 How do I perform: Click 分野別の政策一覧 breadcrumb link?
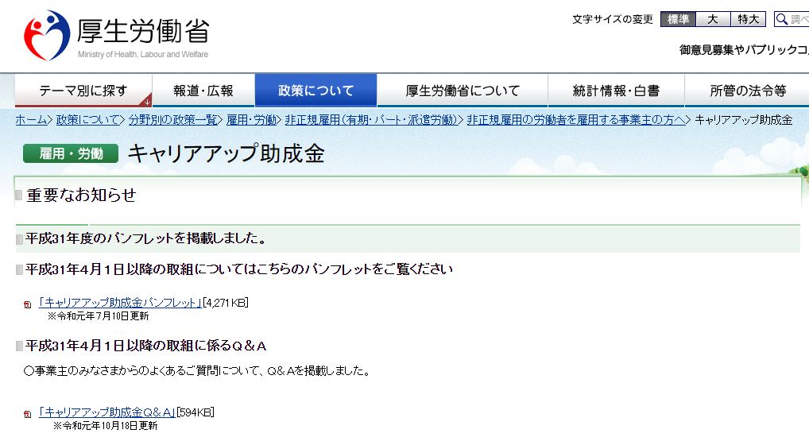point(172,120)
